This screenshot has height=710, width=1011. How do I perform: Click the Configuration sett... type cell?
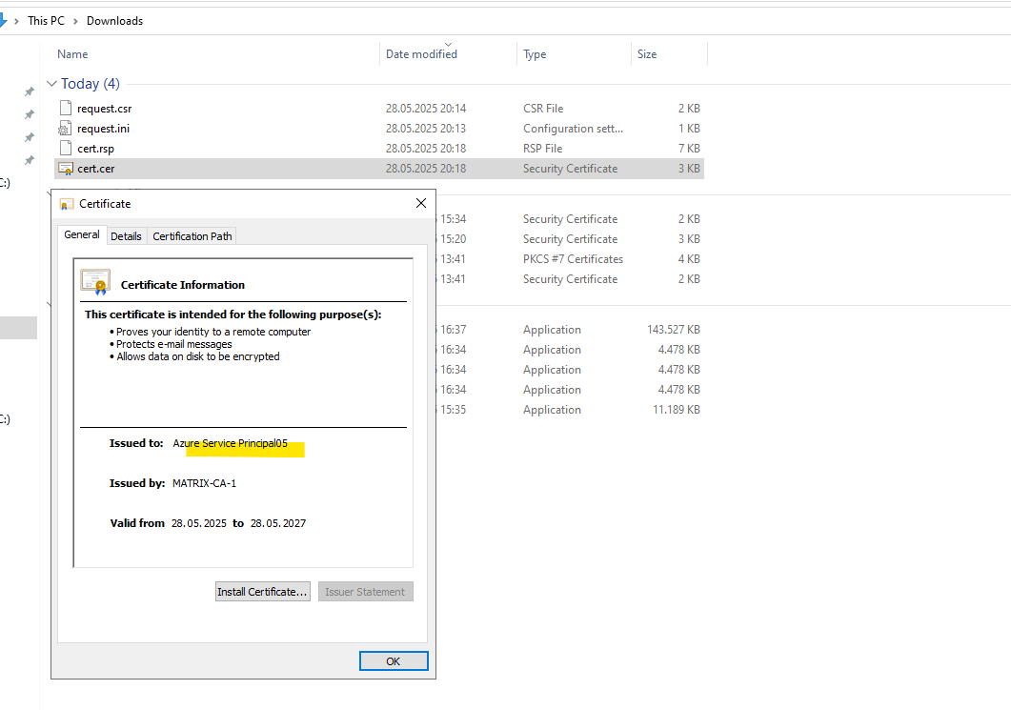click(x=573, y=129)
